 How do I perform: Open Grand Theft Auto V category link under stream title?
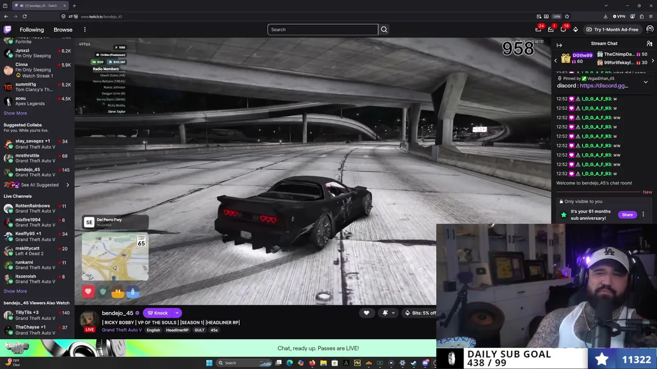click(122, 330)
